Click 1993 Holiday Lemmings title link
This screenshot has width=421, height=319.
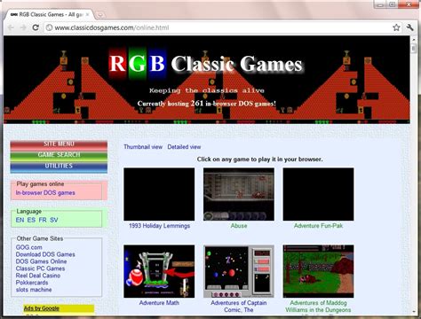click(x=159, y=226)
